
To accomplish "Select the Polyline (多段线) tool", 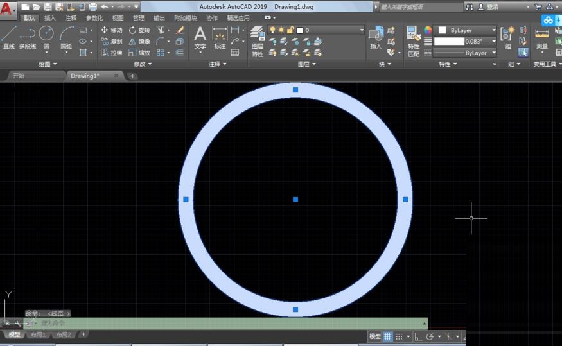I will pos(28,37).
